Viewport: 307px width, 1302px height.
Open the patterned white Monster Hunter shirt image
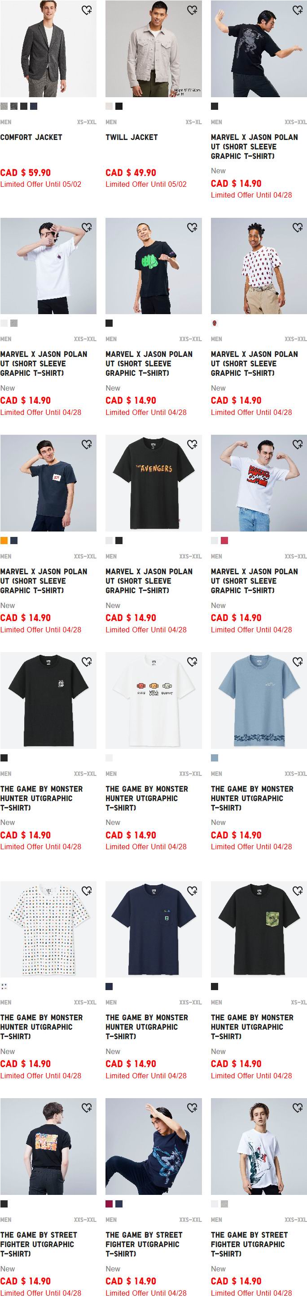48,928
